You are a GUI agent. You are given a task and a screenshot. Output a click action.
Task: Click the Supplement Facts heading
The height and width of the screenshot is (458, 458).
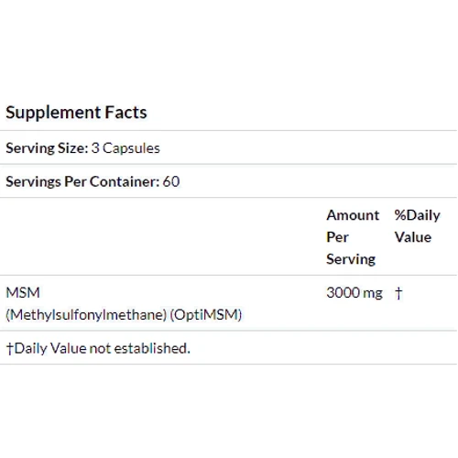click(x=76, y=113)
